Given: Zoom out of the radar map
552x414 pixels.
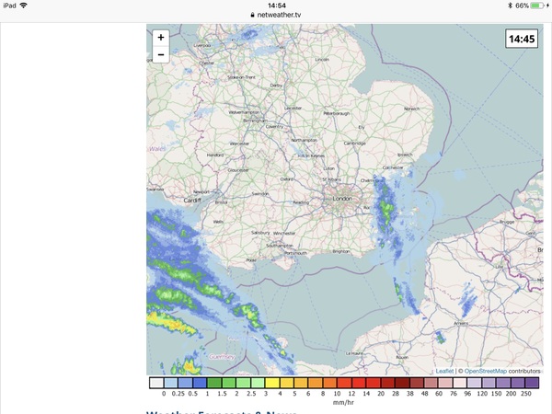Looking at the screenshot, I should point(161,54).
